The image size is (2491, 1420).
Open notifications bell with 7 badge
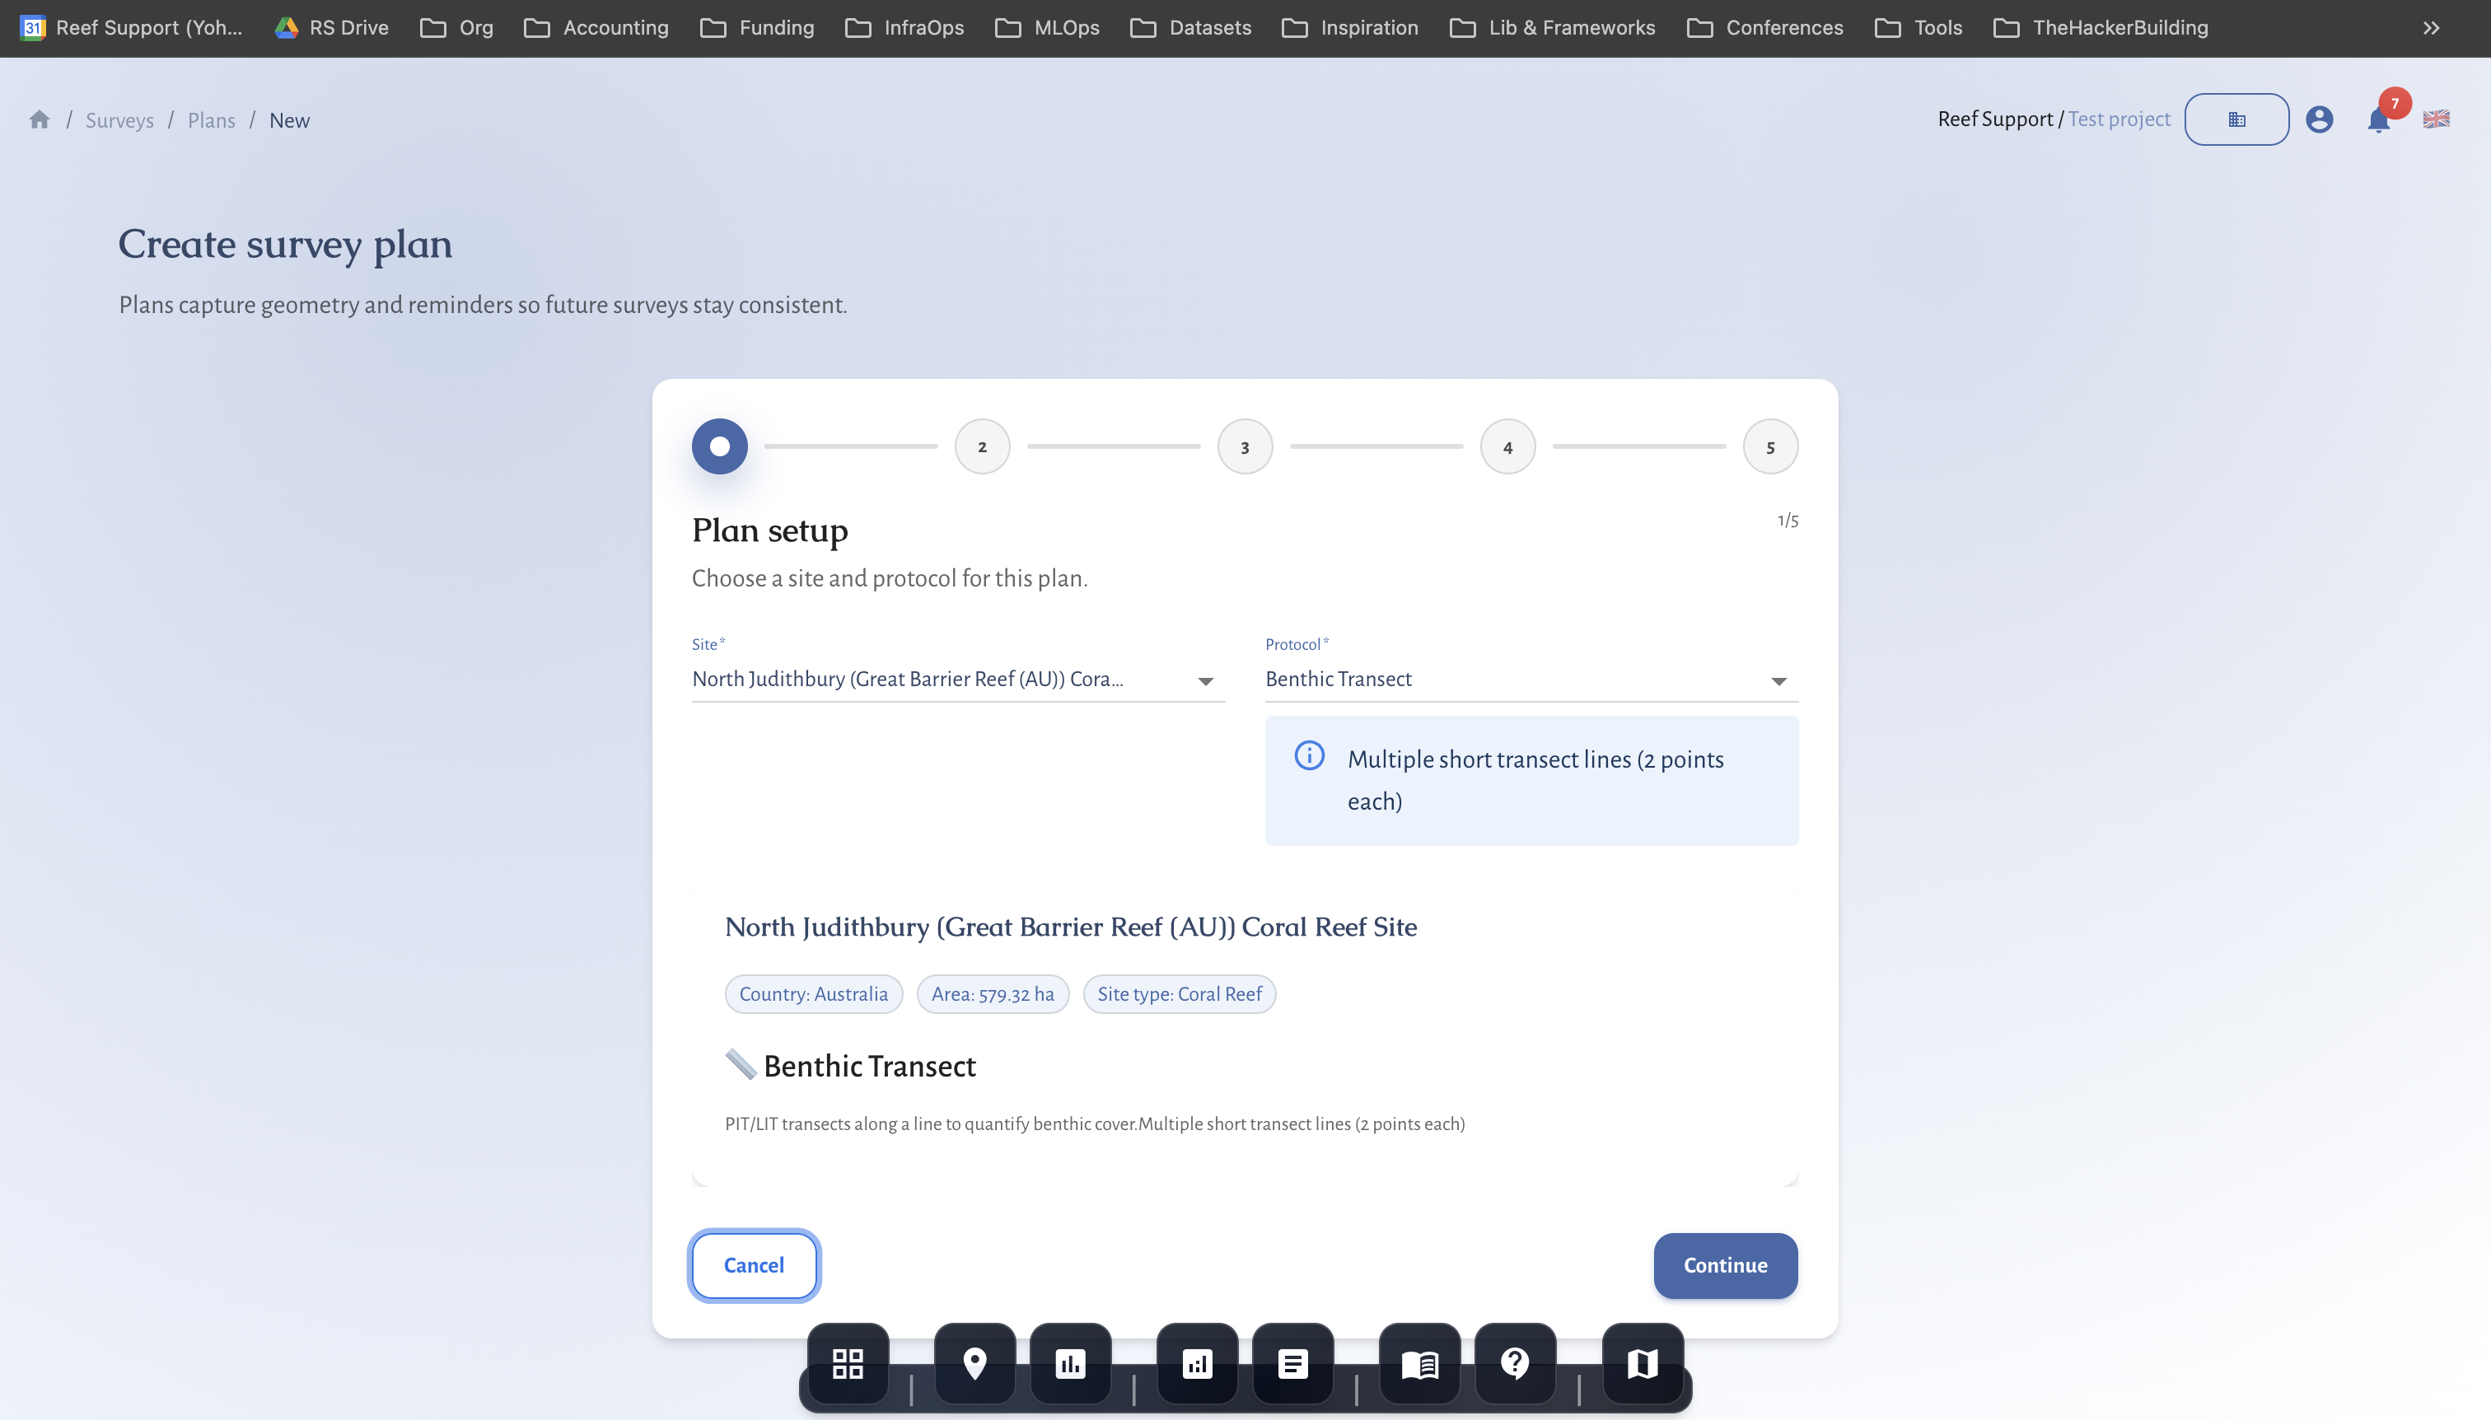(2379, 119)
